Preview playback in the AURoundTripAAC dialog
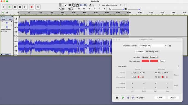This screenshot has width=188, height=105. pyautogui.click(x=123, y=98)
